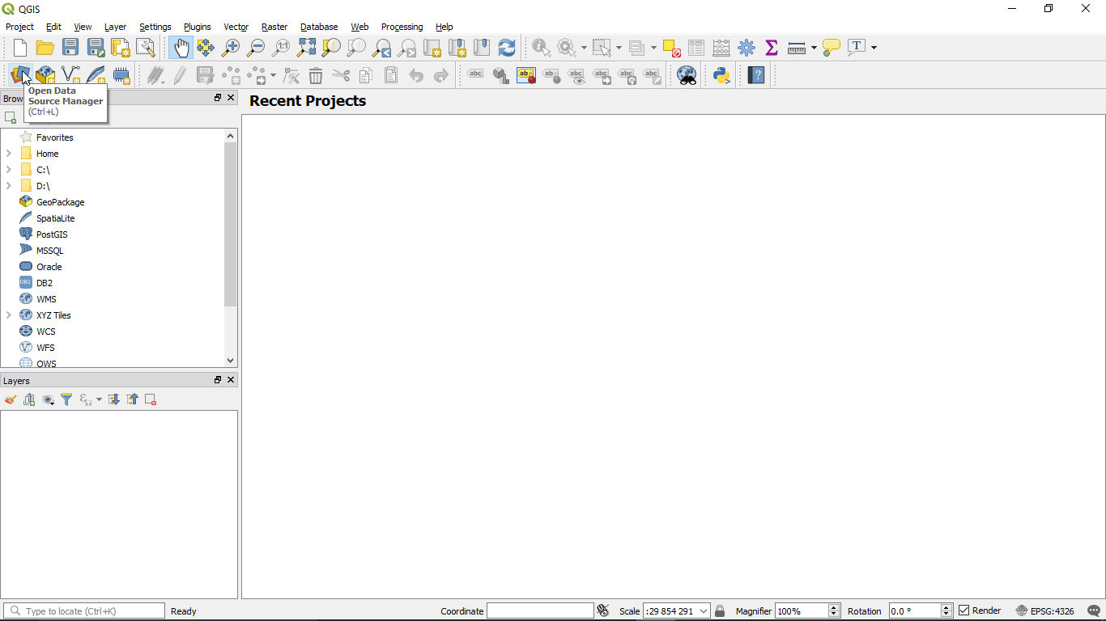Viewport: 1106px width, 621px height.
Task: Open the Field Calculator abacus icon
Action: pos(721,48)
